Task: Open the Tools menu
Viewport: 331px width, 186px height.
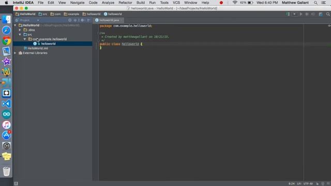Action: point(164,3)
